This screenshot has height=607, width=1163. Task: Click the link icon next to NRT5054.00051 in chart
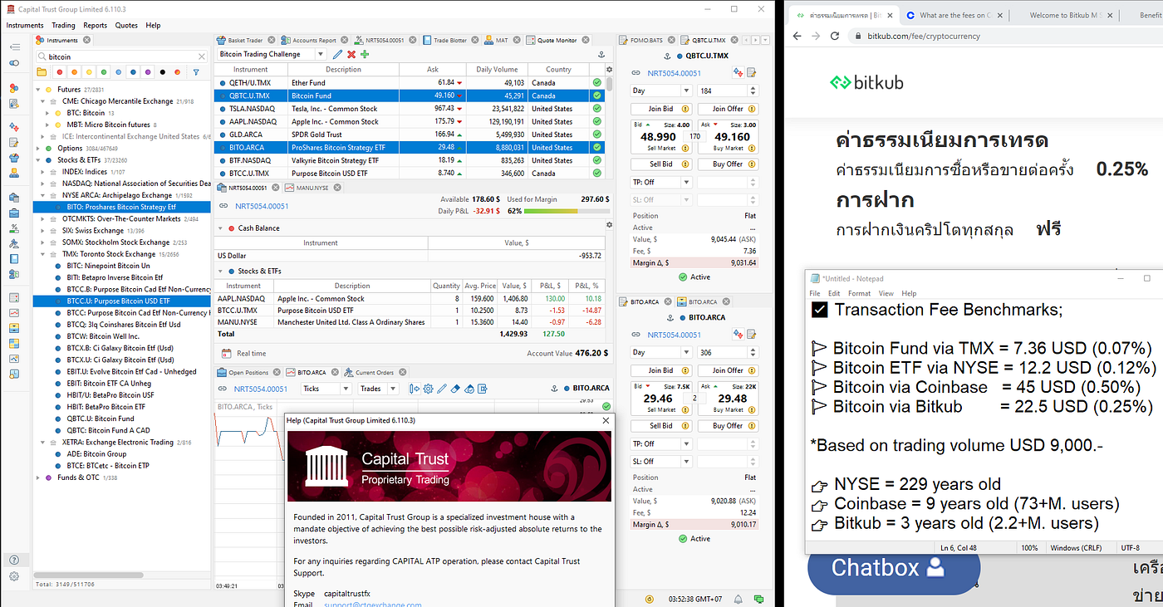[x=223, y=389]
